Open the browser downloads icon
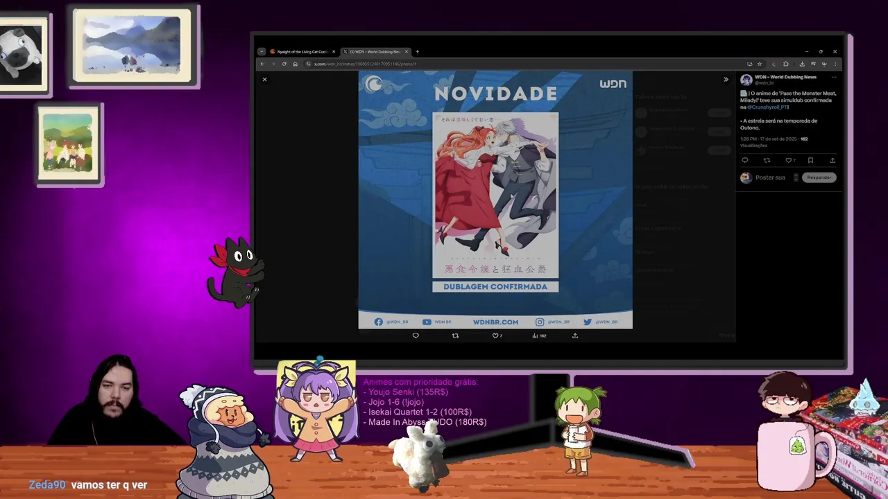Screen dimensions: 888x499 pyautogui.click(x=802, y=64)
